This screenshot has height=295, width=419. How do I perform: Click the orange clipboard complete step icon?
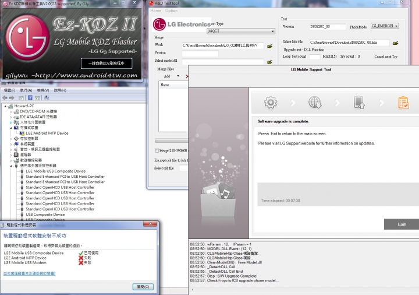(x=403, y=102)
